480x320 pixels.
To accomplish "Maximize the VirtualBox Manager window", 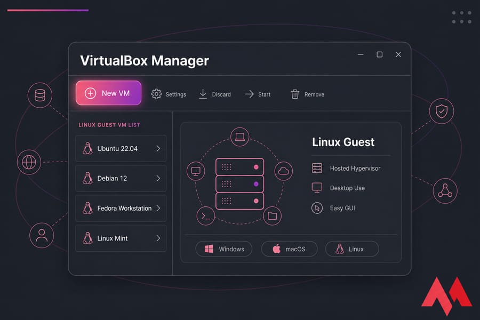I will (380, 54).
